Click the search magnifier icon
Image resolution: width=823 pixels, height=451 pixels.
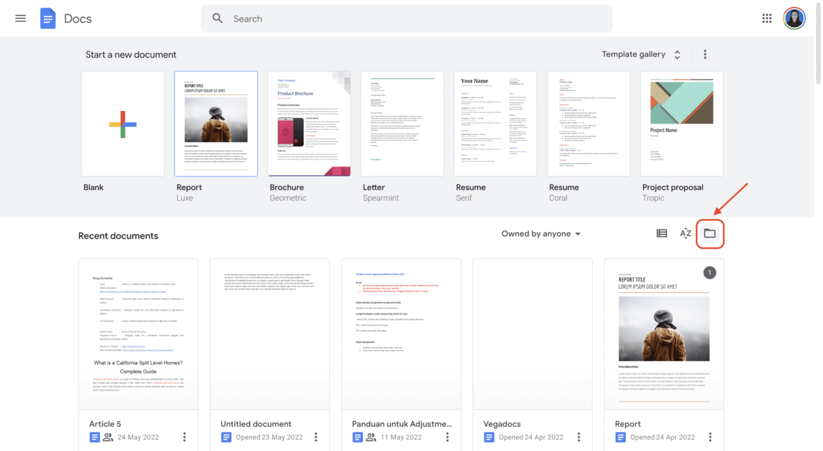point(218,18)
